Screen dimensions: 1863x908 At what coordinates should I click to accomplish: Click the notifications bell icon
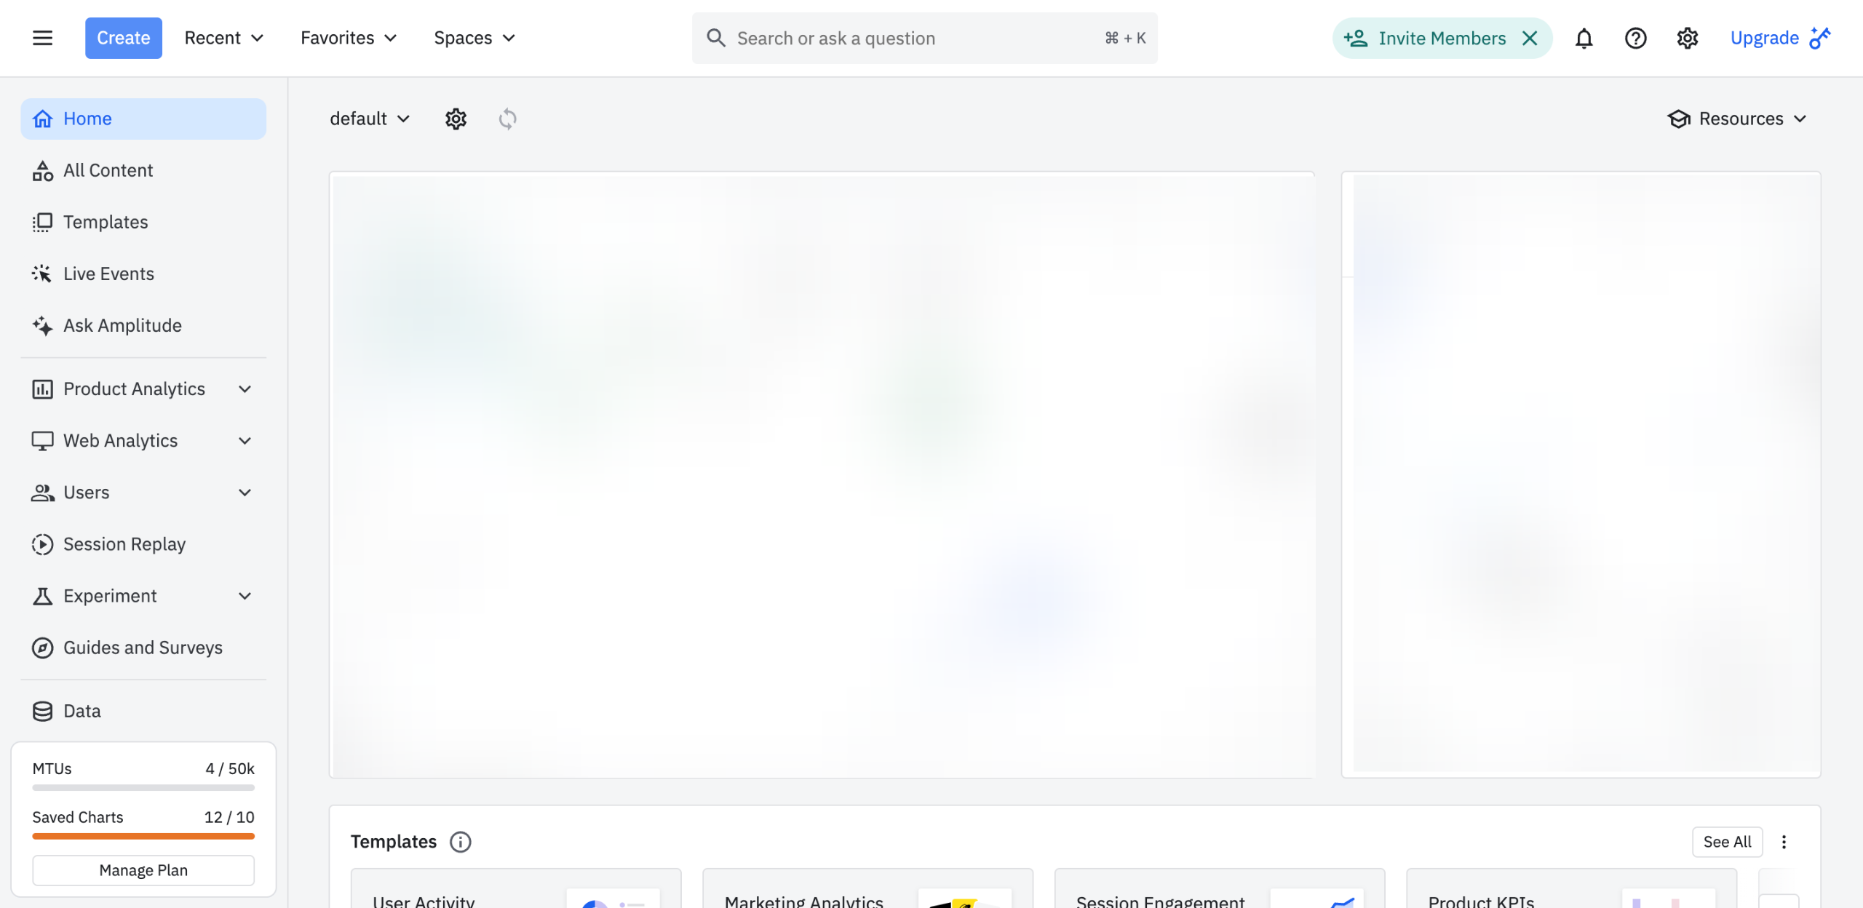[1584, 38]
